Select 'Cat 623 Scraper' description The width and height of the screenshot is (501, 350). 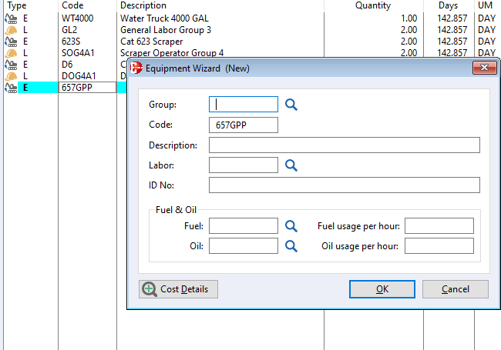click(151, 42)
